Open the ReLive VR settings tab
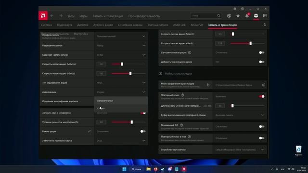 coord(197,25)
